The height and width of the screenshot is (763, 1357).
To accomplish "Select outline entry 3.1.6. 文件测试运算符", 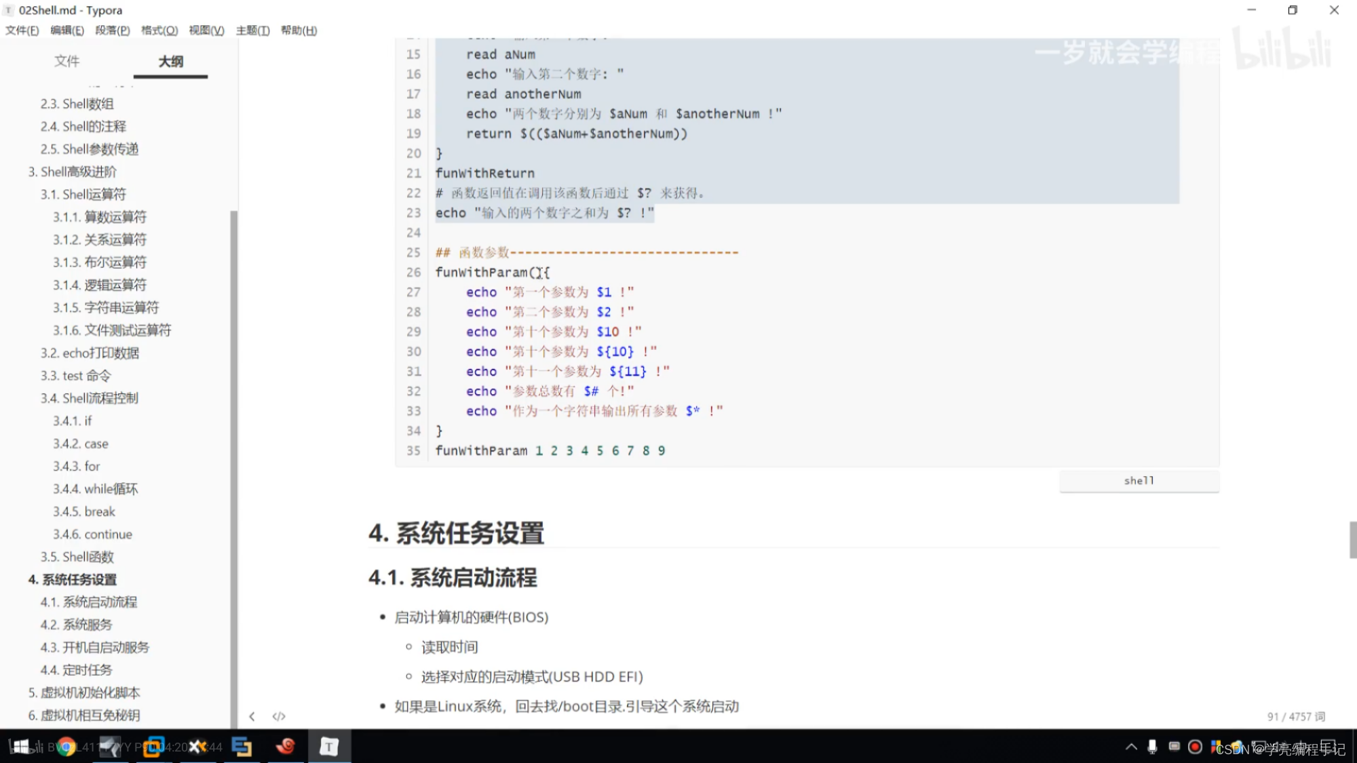I will point(112,330).
